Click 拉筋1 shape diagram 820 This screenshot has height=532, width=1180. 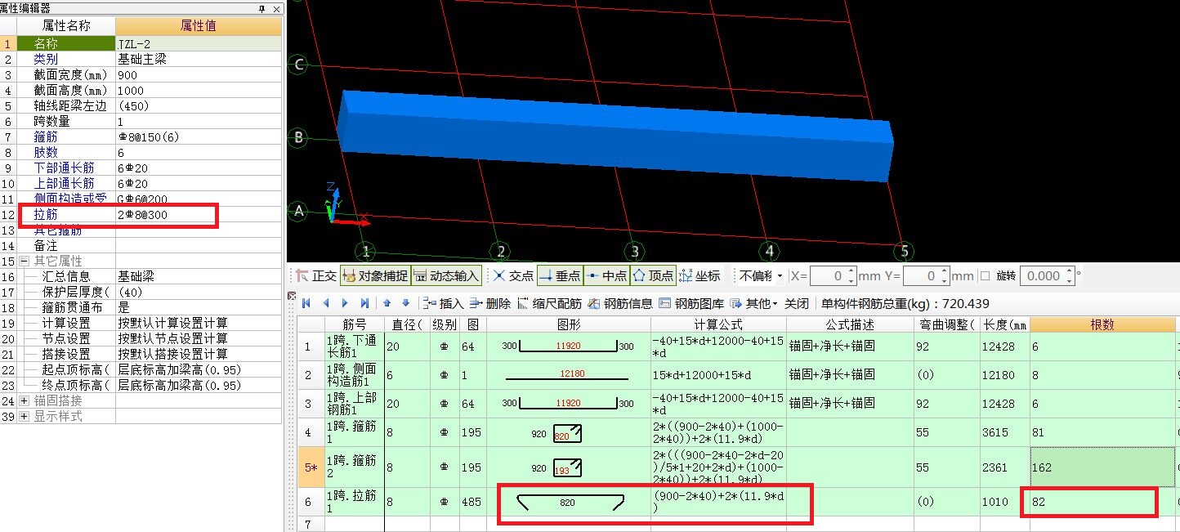[x=569, y=502]
